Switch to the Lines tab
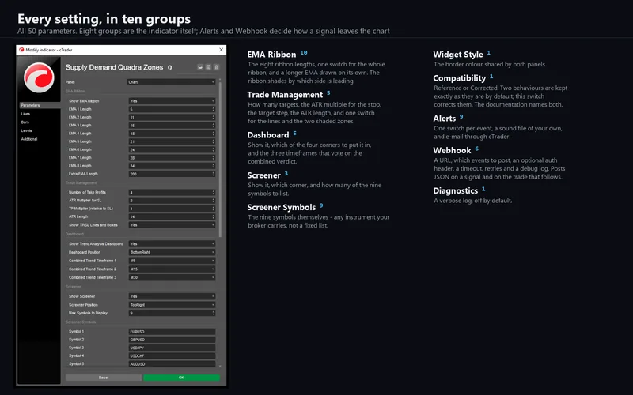633x395 pixels. (25, 114)
